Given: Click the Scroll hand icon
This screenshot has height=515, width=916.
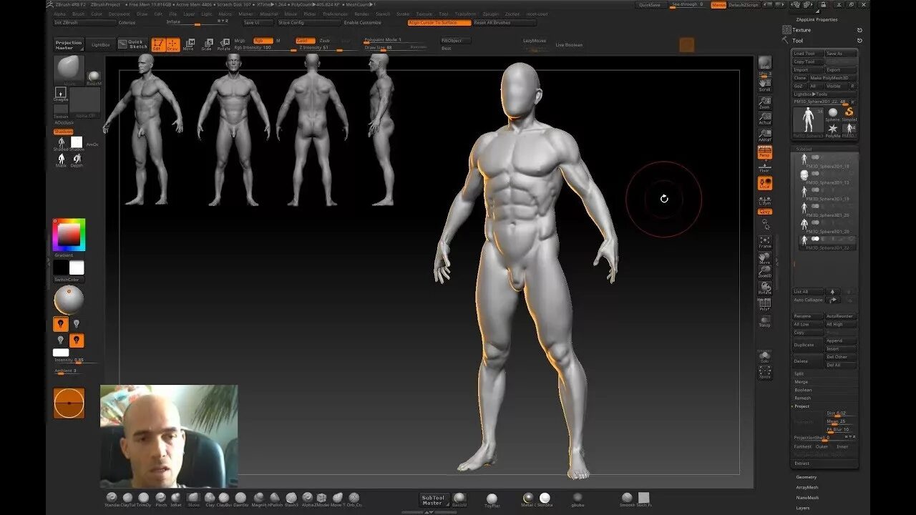Looking at the screenshot, I should pos(765,84).
